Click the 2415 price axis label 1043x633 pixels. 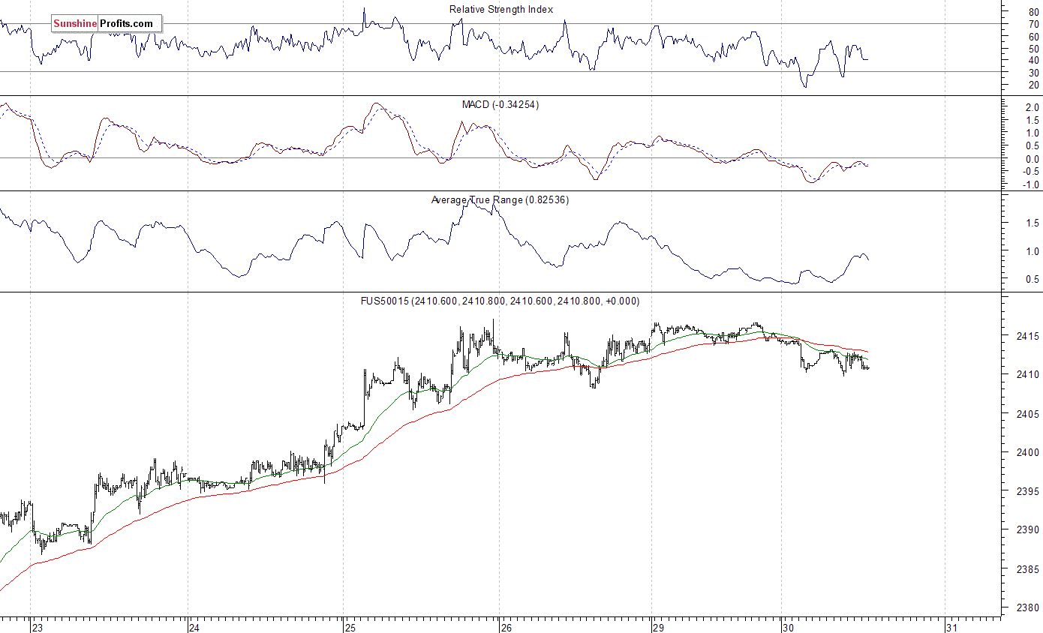1029,335
